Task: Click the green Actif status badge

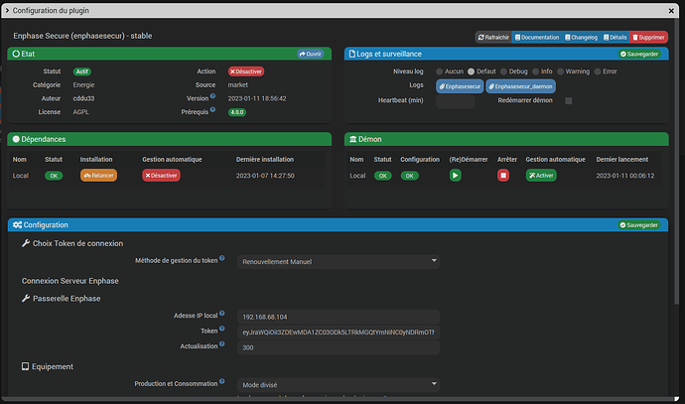Action: pyautogui.click(x=82, y=71)
